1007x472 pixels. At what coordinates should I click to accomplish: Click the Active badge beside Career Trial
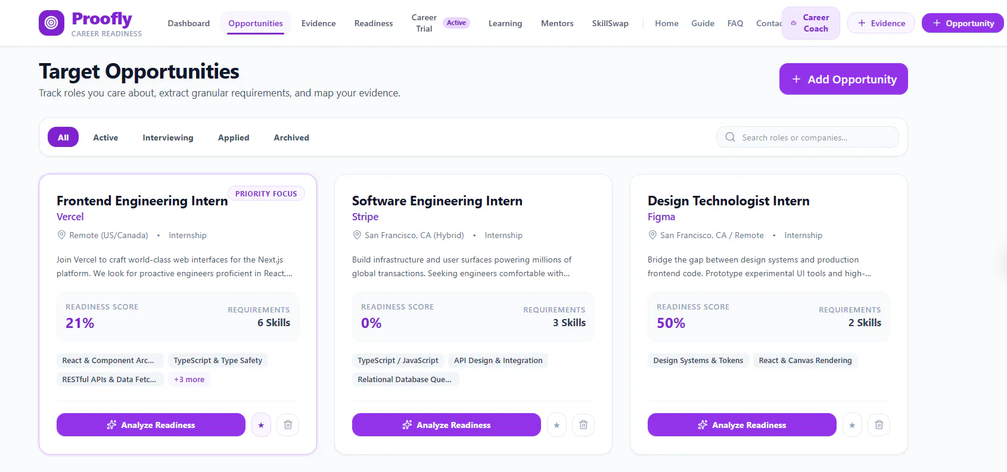click(x=456, y=23)
